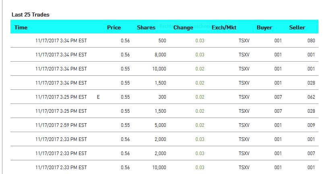This screenshot has width=335, height=174.
Task: Select the 2:59 PM EST timestamp
Action: pos(61,125)
